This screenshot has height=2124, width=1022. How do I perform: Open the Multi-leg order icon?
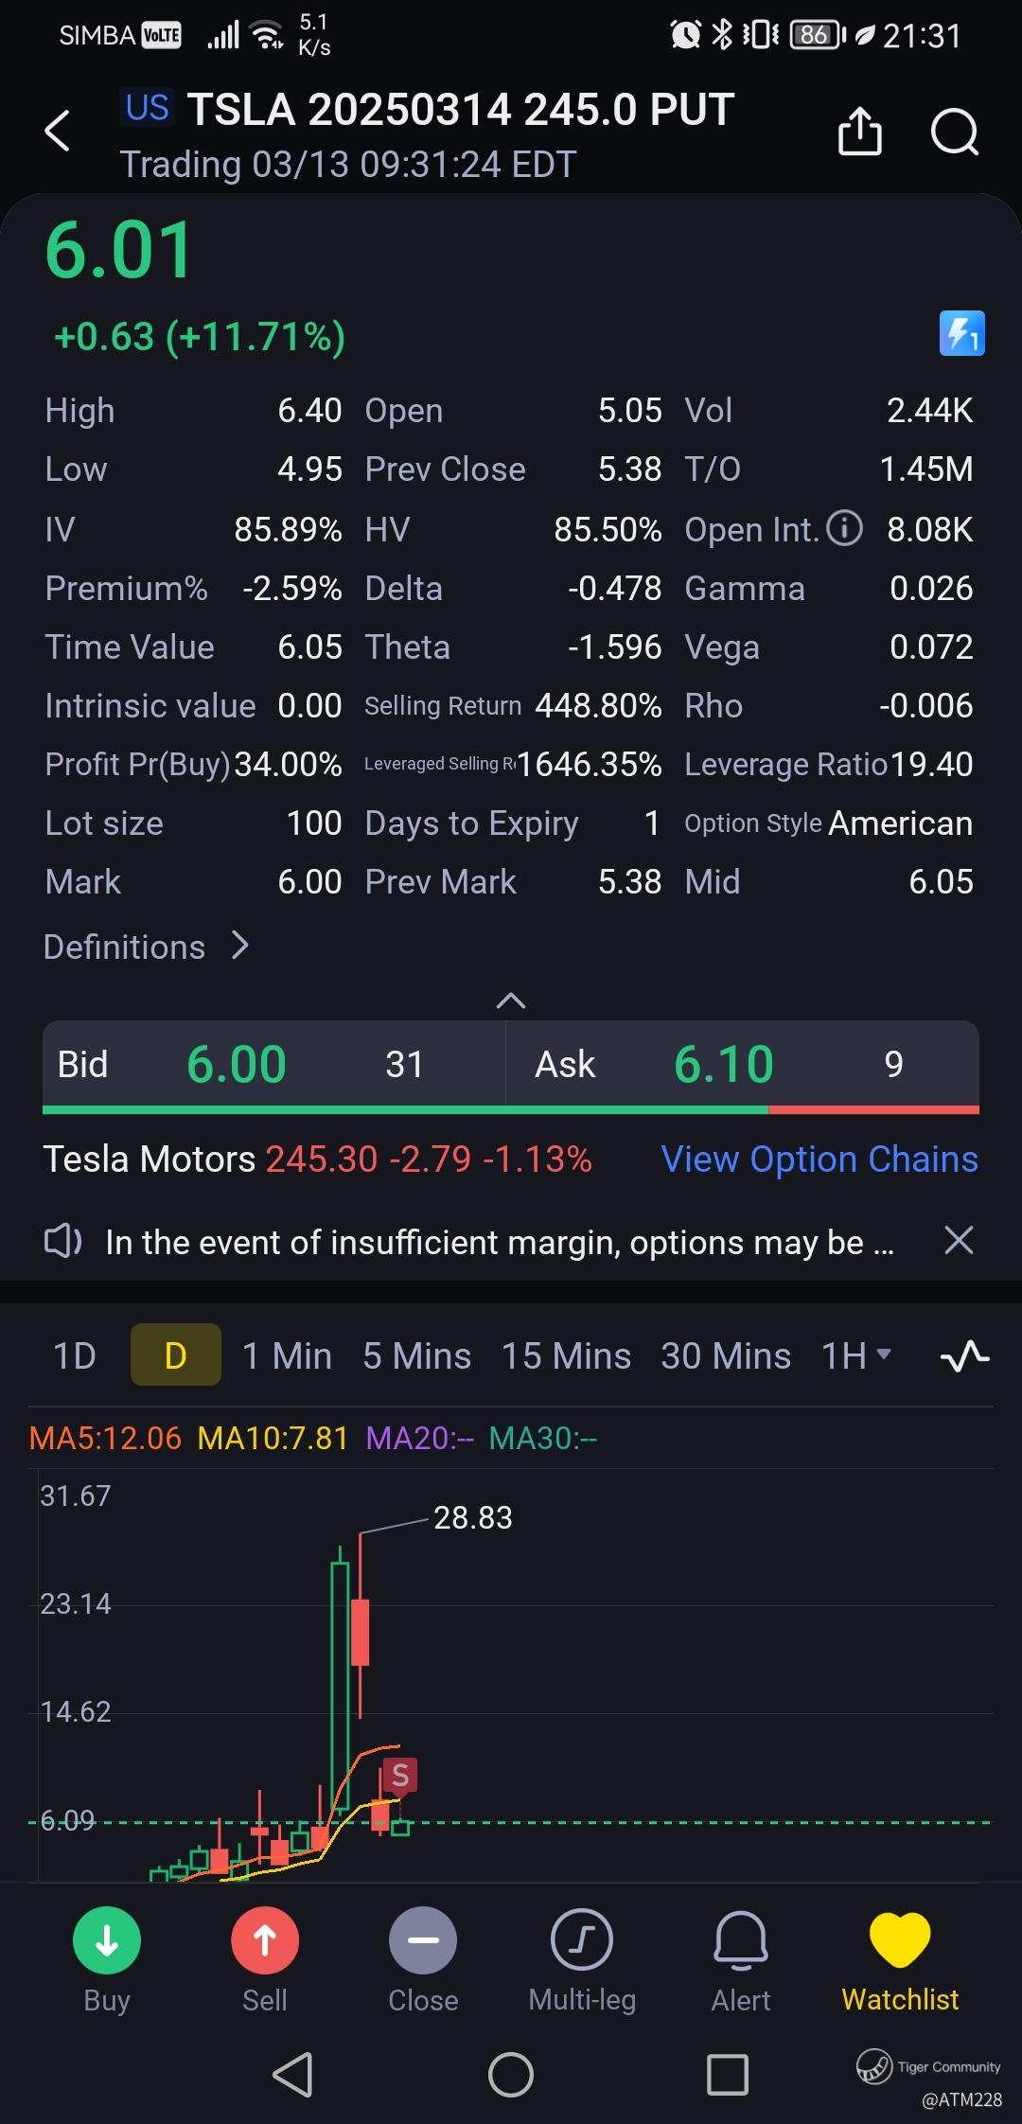pyautogui.click(x=582, y=1940)
